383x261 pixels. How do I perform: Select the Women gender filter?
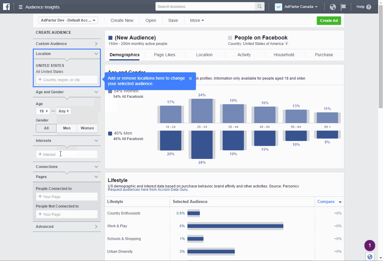(x=87, y=128)
